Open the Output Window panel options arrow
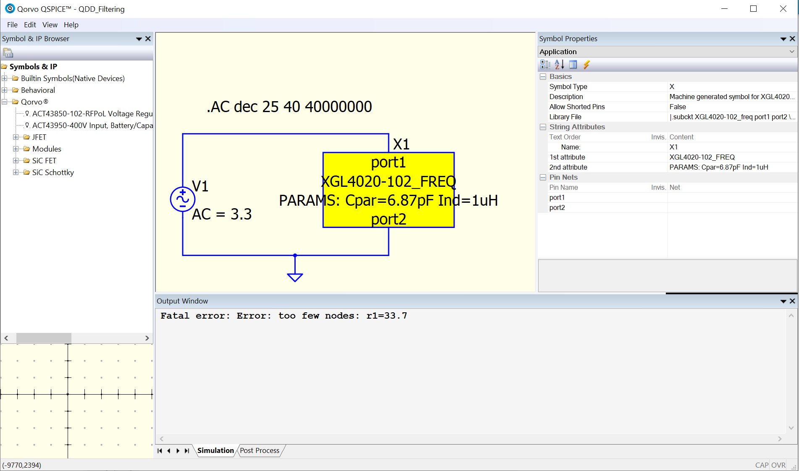799x471 pixels. 783,301
